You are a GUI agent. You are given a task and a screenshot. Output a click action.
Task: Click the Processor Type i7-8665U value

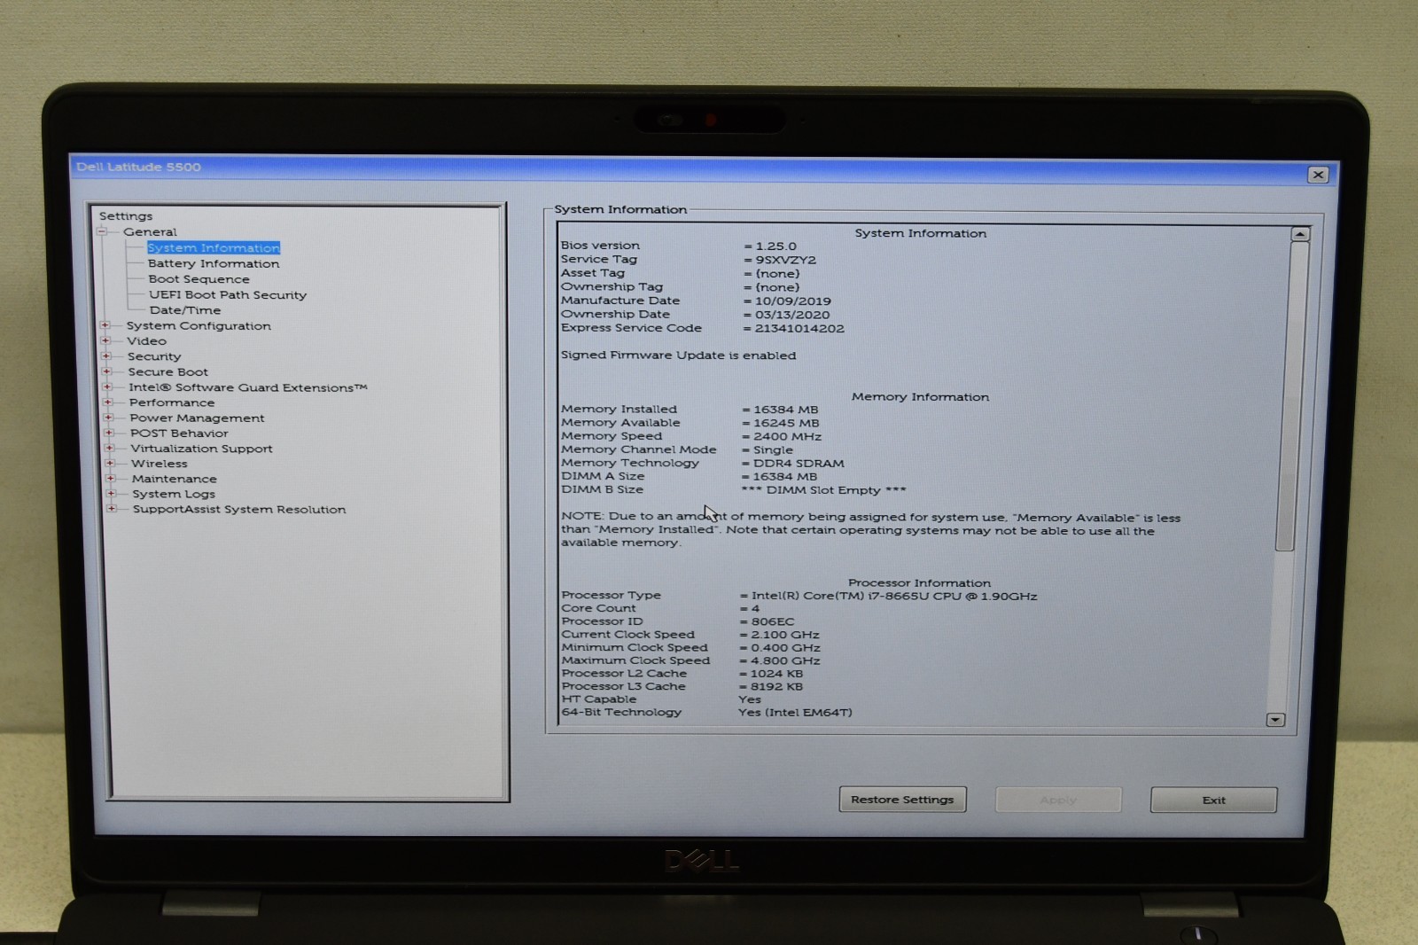coord(894,597)
